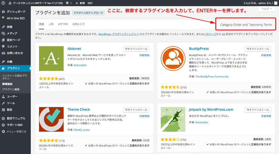Open the Theme Check plugin logo

51,119
